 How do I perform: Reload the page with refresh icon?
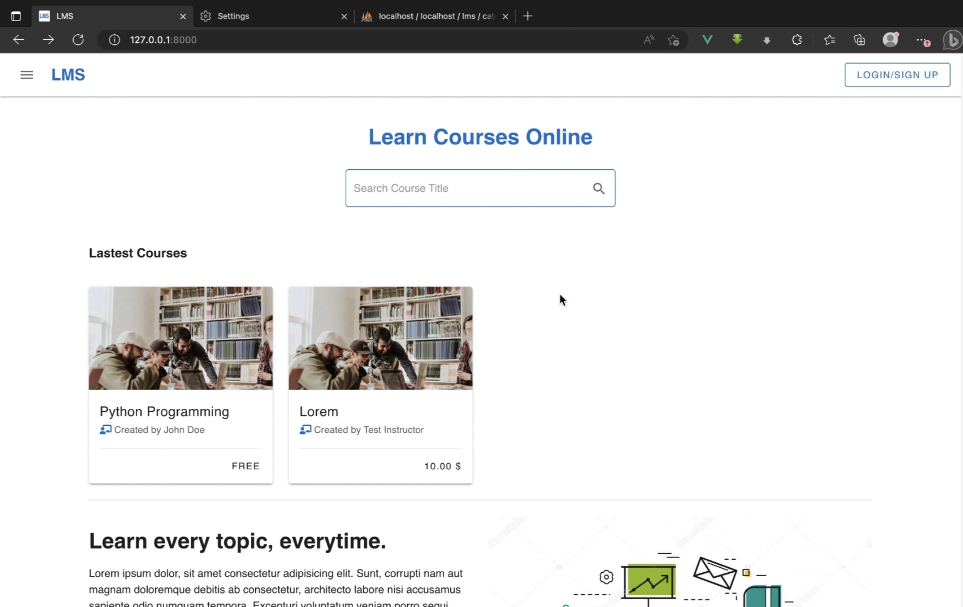coord(78,40)
